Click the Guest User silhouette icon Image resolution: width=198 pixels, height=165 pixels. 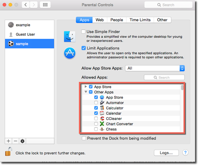(11, 34)
